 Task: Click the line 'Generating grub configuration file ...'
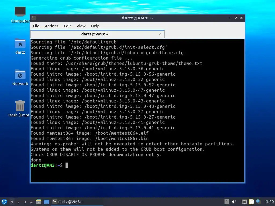point(81,58)
